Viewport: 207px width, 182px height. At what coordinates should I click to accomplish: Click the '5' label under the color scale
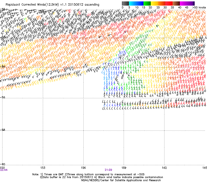pyautogui.click(x=129, y=8)
